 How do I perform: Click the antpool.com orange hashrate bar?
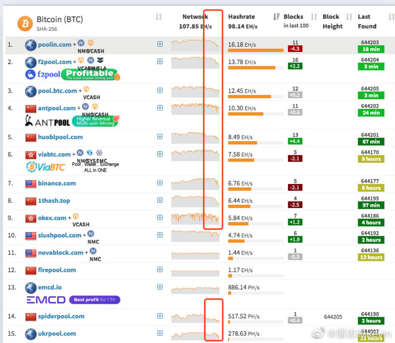(x=245, y=114)
